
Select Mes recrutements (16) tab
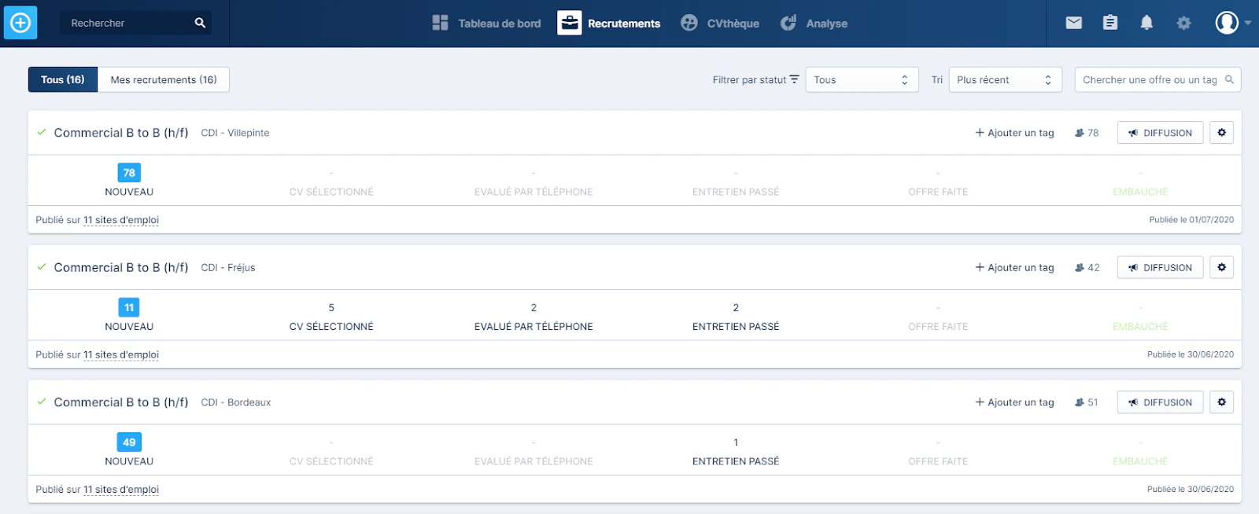[x=164, y=79]
